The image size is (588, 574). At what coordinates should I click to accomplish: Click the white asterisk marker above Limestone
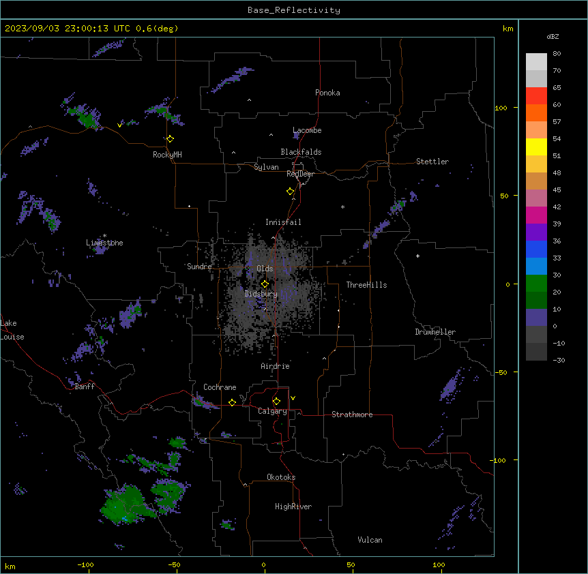pos(104,236)
